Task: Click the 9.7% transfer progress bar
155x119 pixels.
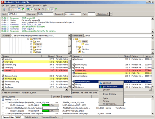Action: click(x=51, y=105)
